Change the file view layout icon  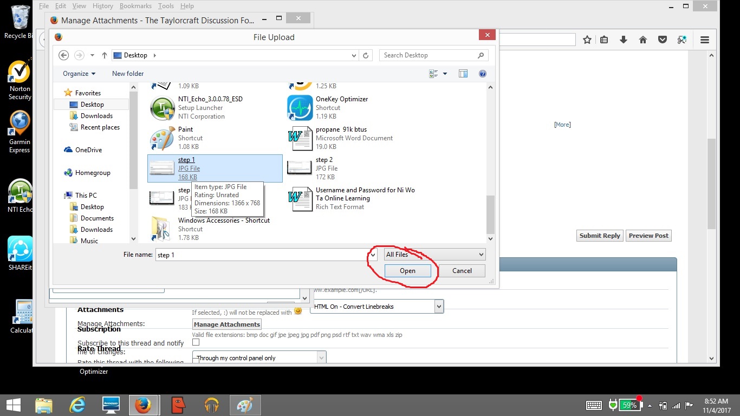pos(433,74)
